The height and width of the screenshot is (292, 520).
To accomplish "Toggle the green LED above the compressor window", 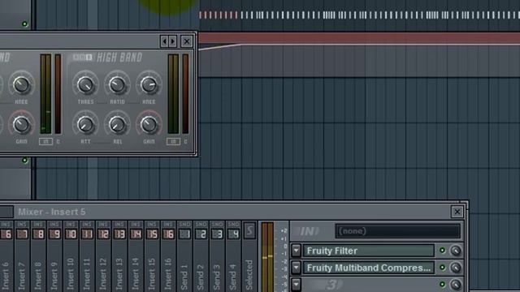I will tap(24, 24).
